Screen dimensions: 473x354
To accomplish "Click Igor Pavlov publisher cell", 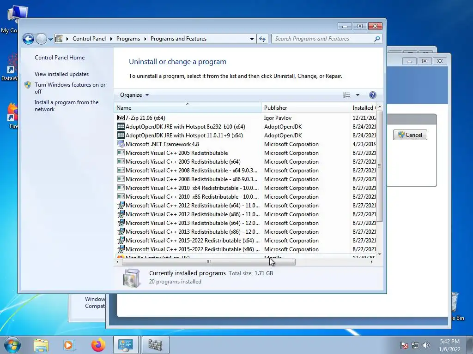I will pyautogui.click(x=278, y=118).
